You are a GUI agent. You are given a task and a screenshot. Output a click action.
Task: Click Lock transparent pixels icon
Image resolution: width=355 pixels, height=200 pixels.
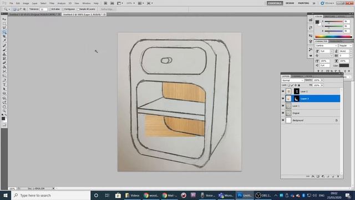(x=289, y=85)
